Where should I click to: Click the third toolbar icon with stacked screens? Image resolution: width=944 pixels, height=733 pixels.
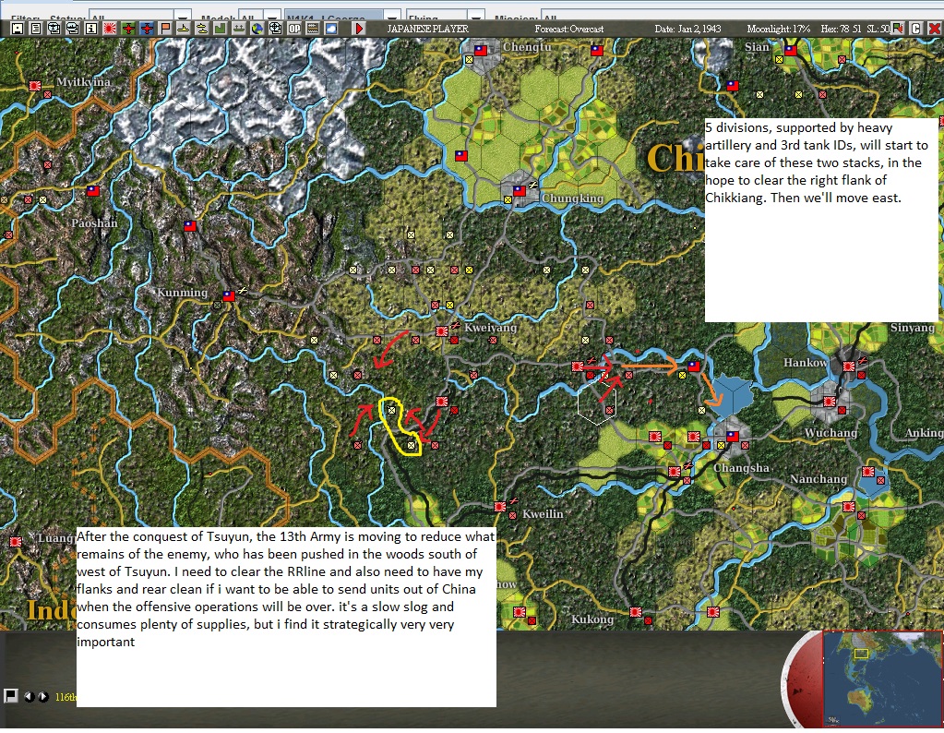coord(54,29)
